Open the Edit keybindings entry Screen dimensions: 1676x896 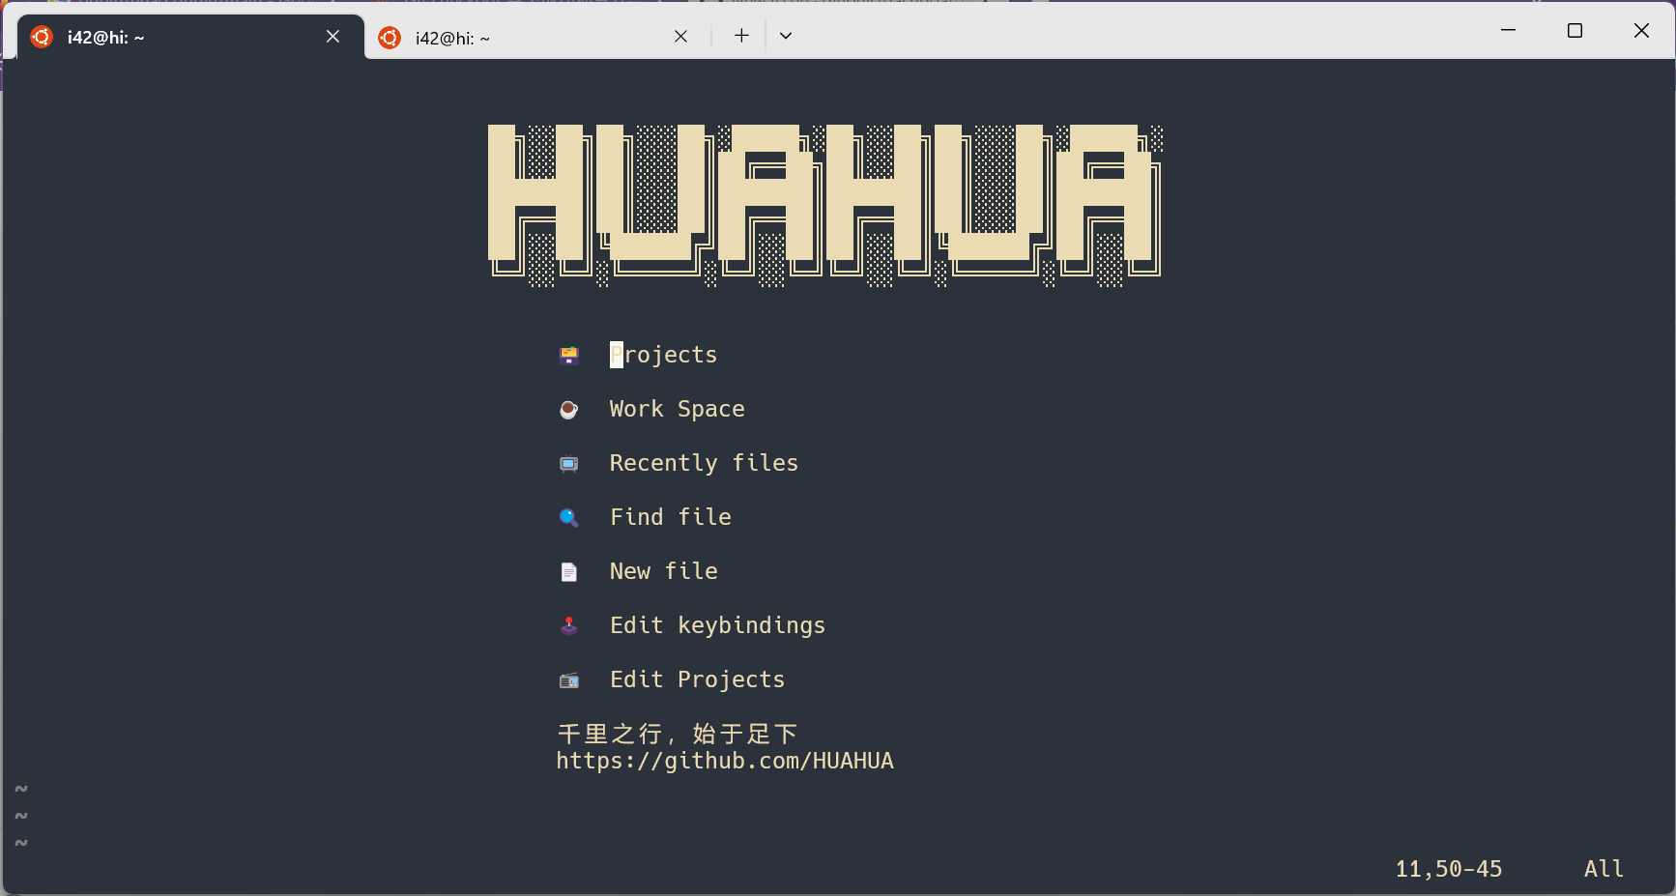tap(717, 625)
